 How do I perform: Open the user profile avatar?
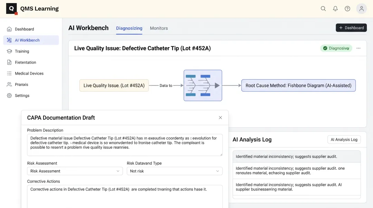tap(361, 9)
